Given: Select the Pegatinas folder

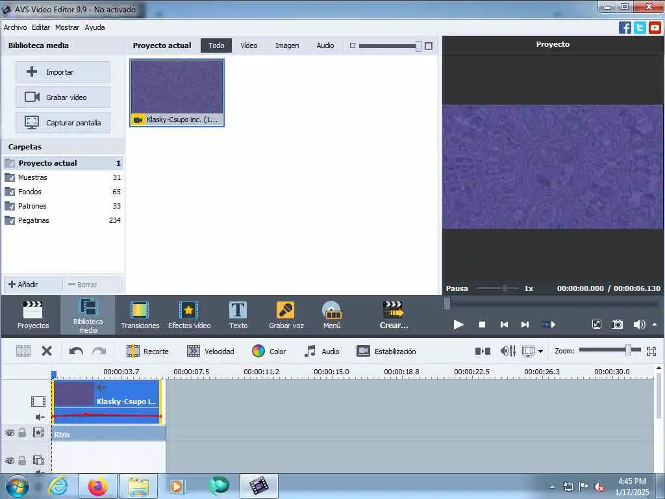Looking at the screenshot, I should (x=63, y=220).
